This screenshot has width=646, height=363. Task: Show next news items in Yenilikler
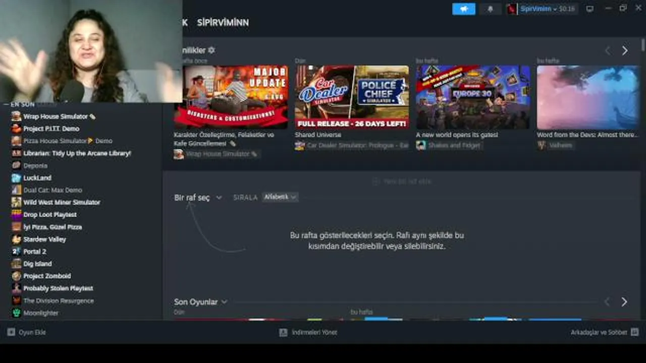[625, 50]
